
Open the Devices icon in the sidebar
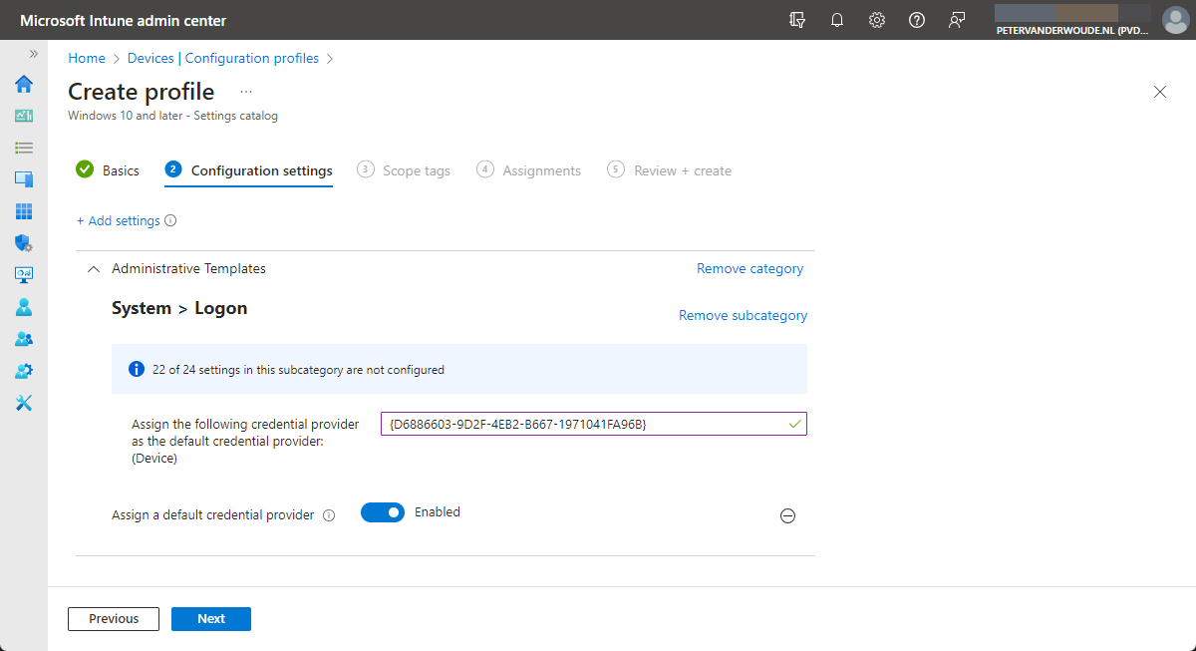click(x=23, y=179)
